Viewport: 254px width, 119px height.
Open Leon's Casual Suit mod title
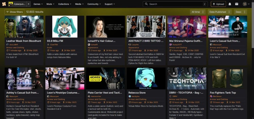pyautogui.click(x=225, y=41)
